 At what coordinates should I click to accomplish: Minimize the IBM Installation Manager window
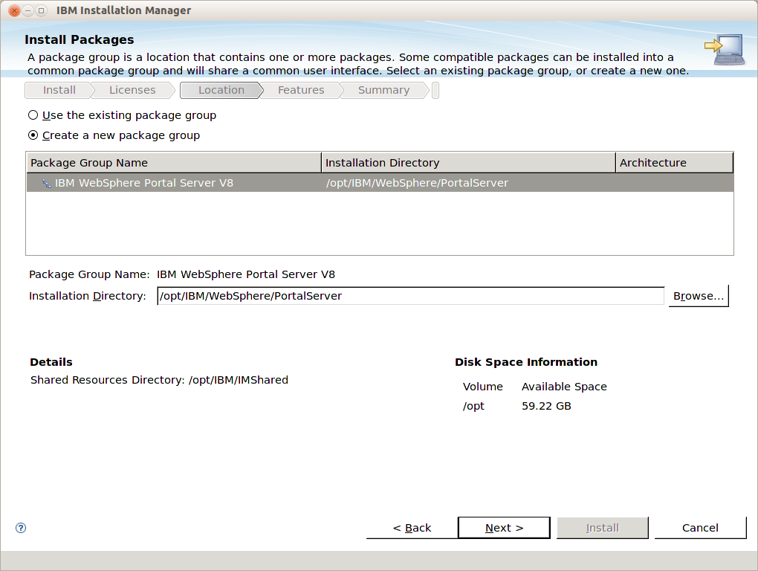(x=28, y=10)
